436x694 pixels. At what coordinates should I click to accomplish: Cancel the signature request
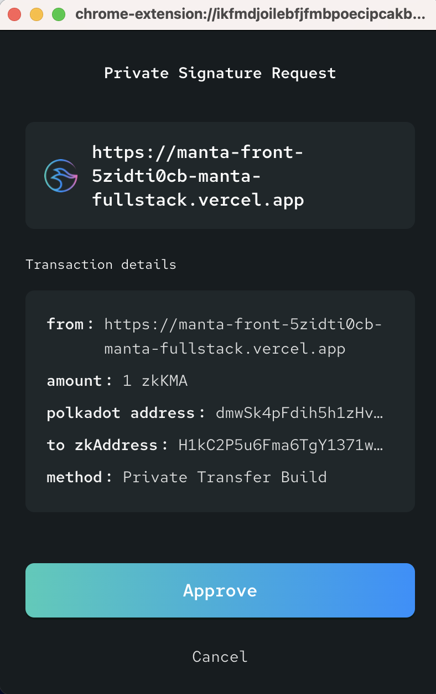click(x=220, y=657)
